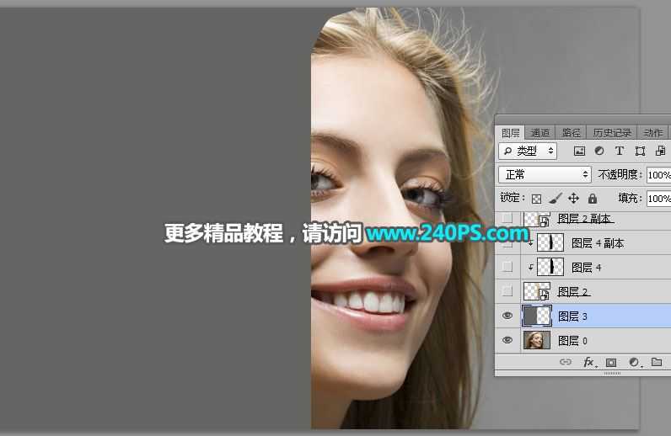Select the 图层 0 thumbnail

537,340
